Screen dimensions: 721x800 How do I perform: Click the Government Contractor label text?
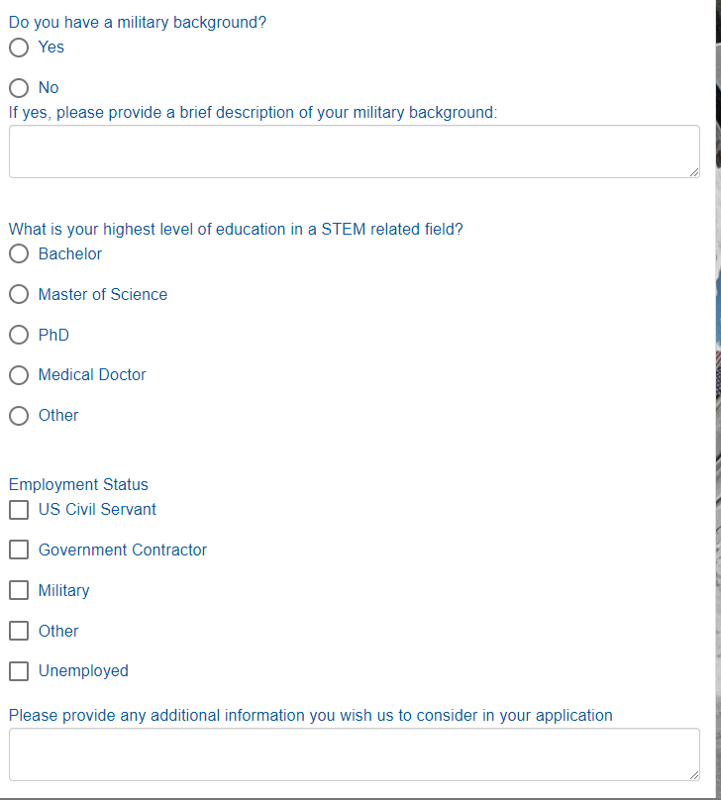coord(123,550)
